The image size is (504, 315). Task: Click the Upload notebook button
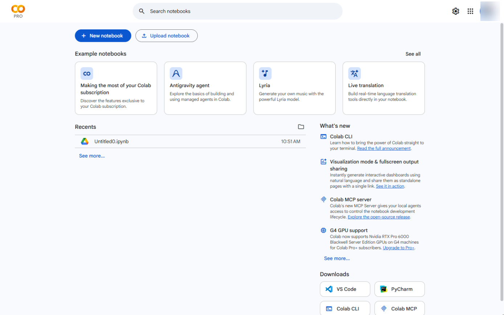pyautogui.click(x=167, y=36)
